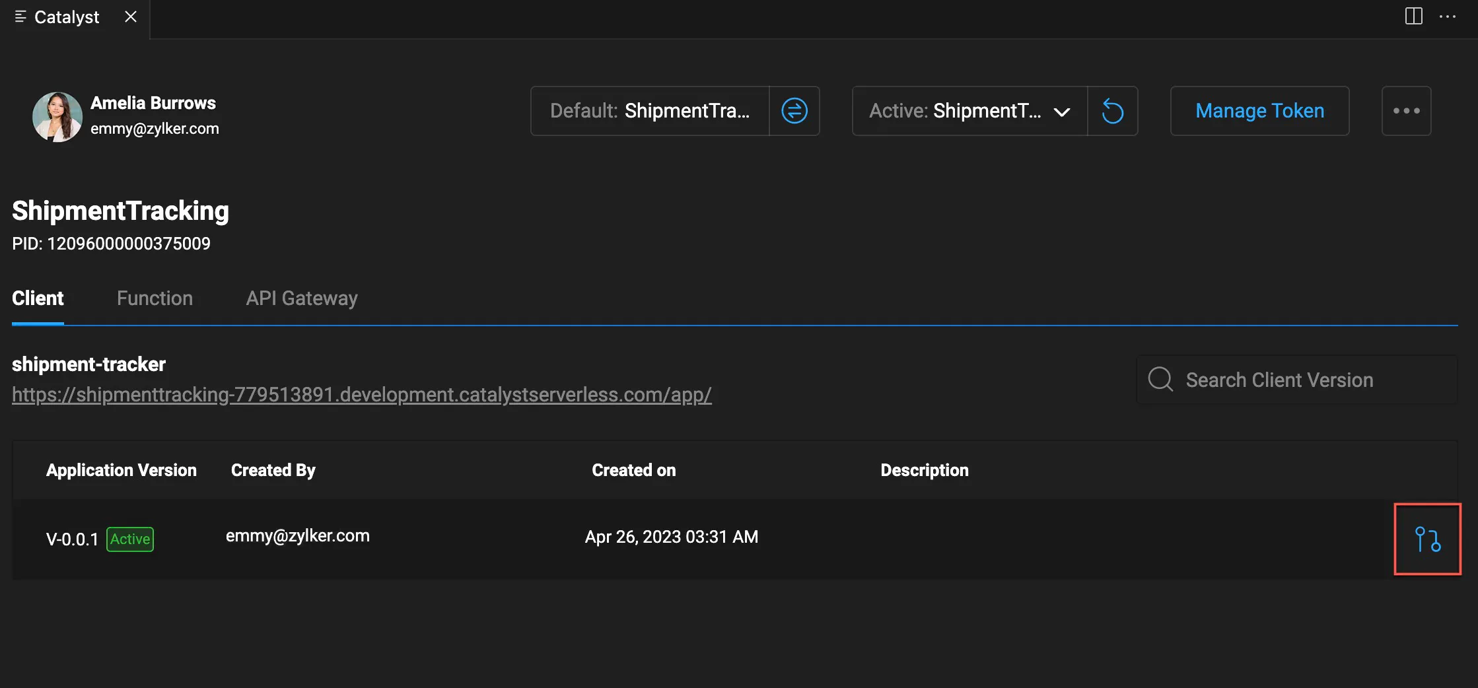This screenshot has height=688, width=1478.
Task: Click the Apr 26, 2023 03:31 AM date
Action: [672, 537]
